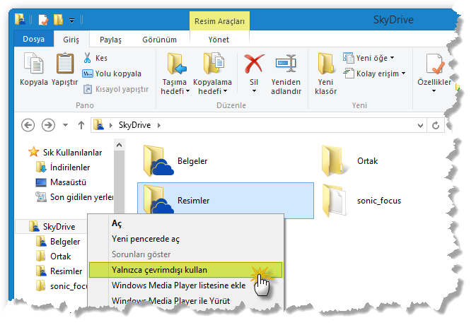Click the Özellikler properties icon
Image resolution: width=476 pixels, height=330 pixels.
tap(434, 64)
